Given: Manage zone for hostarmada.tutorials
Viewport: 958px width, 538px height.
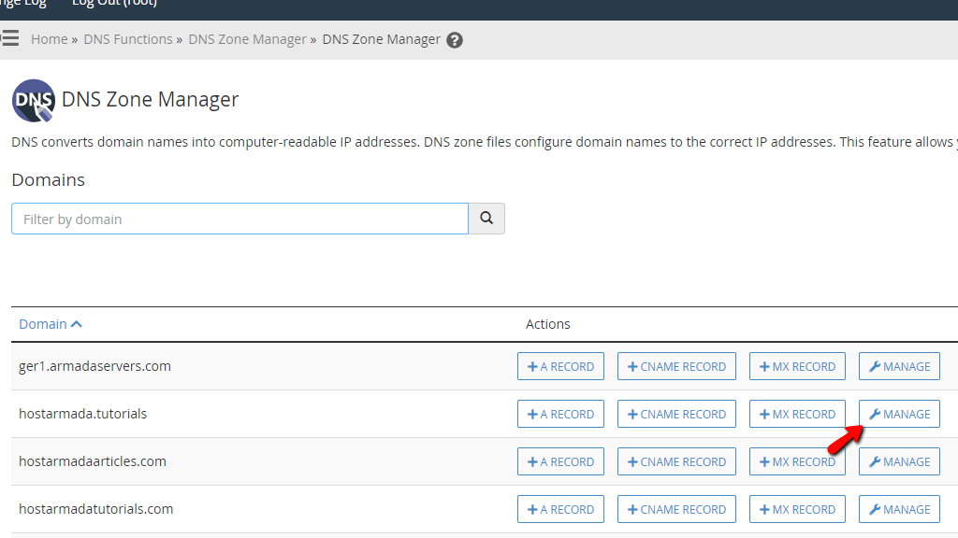Looking at the screenshot, I should pos(899,414).
